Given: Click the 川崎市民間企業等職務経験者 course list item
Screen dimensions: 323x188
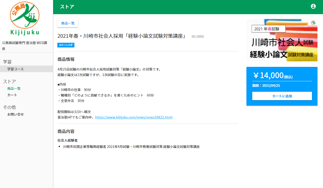Looking at the screenshot, I should click(x=131, y=147).
